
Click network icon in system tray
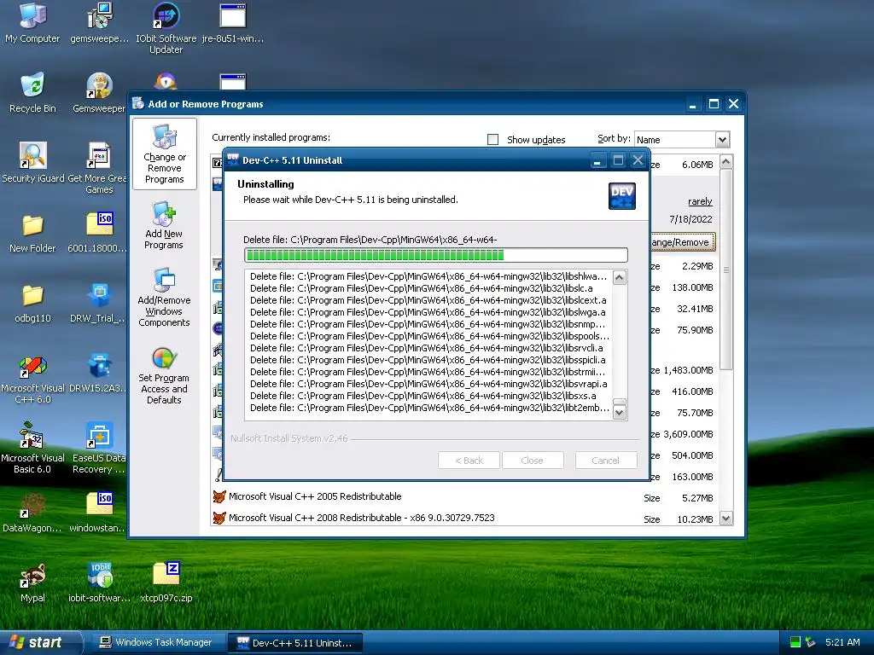[811, 642]
